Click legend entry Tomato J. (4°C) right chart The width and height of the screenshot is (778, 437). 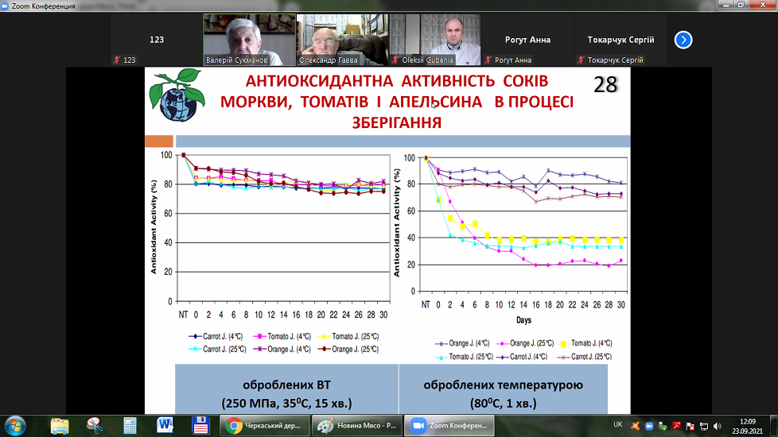coord(585,343)
